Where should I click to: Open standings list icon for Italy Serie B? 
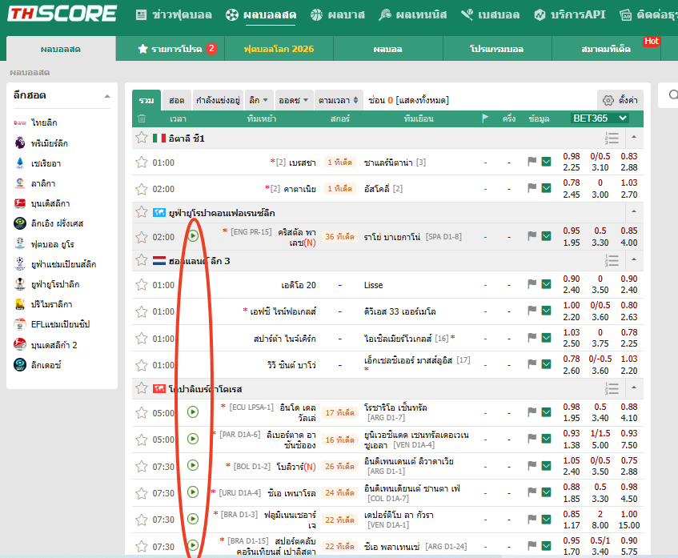tap(612, 138)
